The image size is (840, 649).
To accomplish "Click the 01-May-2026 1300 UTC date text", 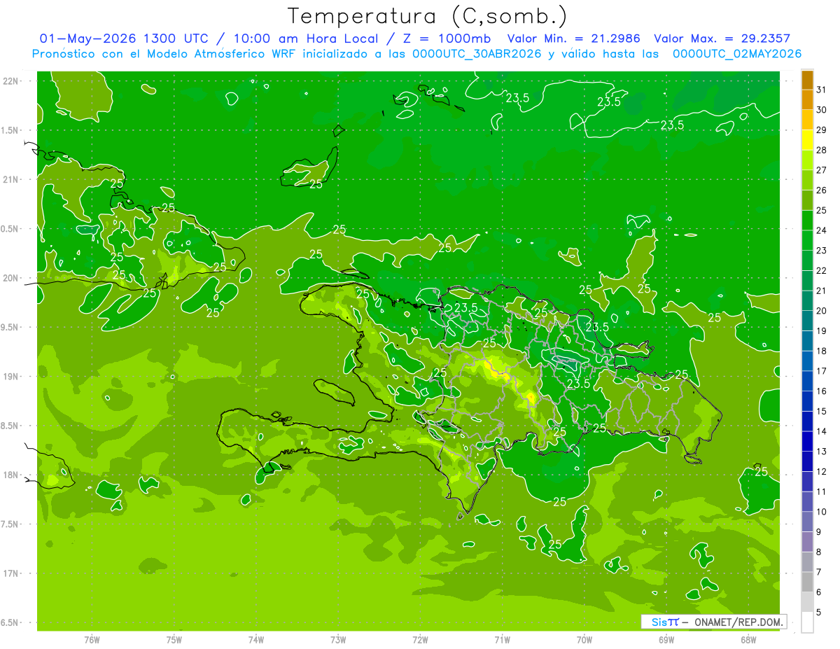I will click(x=123, y=39).
